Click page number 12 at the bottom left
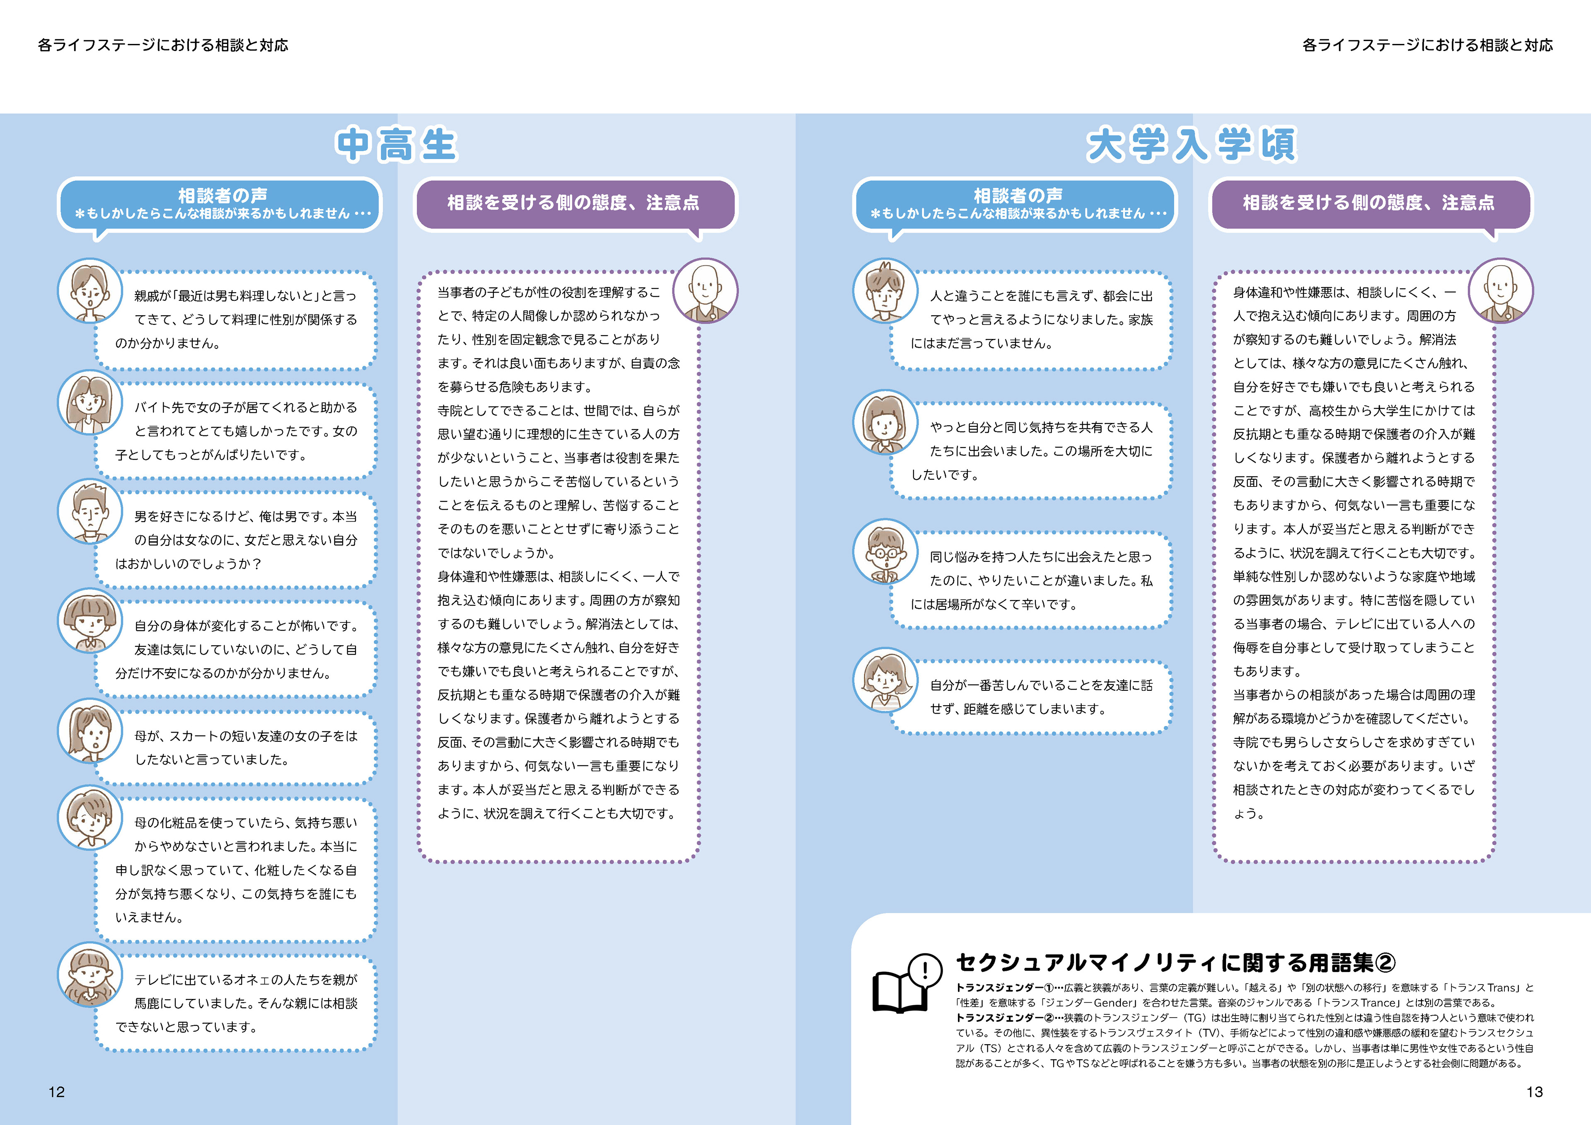Image resolution: width=1591 pixels, height=1125 pixels. point(56,1092)
